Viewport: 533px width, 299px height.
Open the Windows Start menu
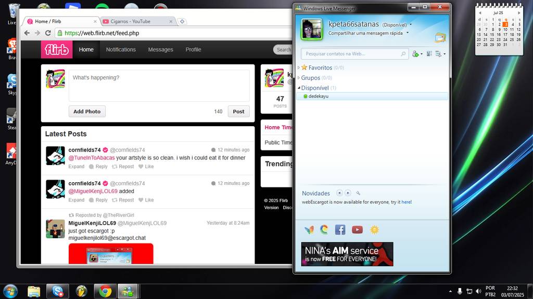10,291
